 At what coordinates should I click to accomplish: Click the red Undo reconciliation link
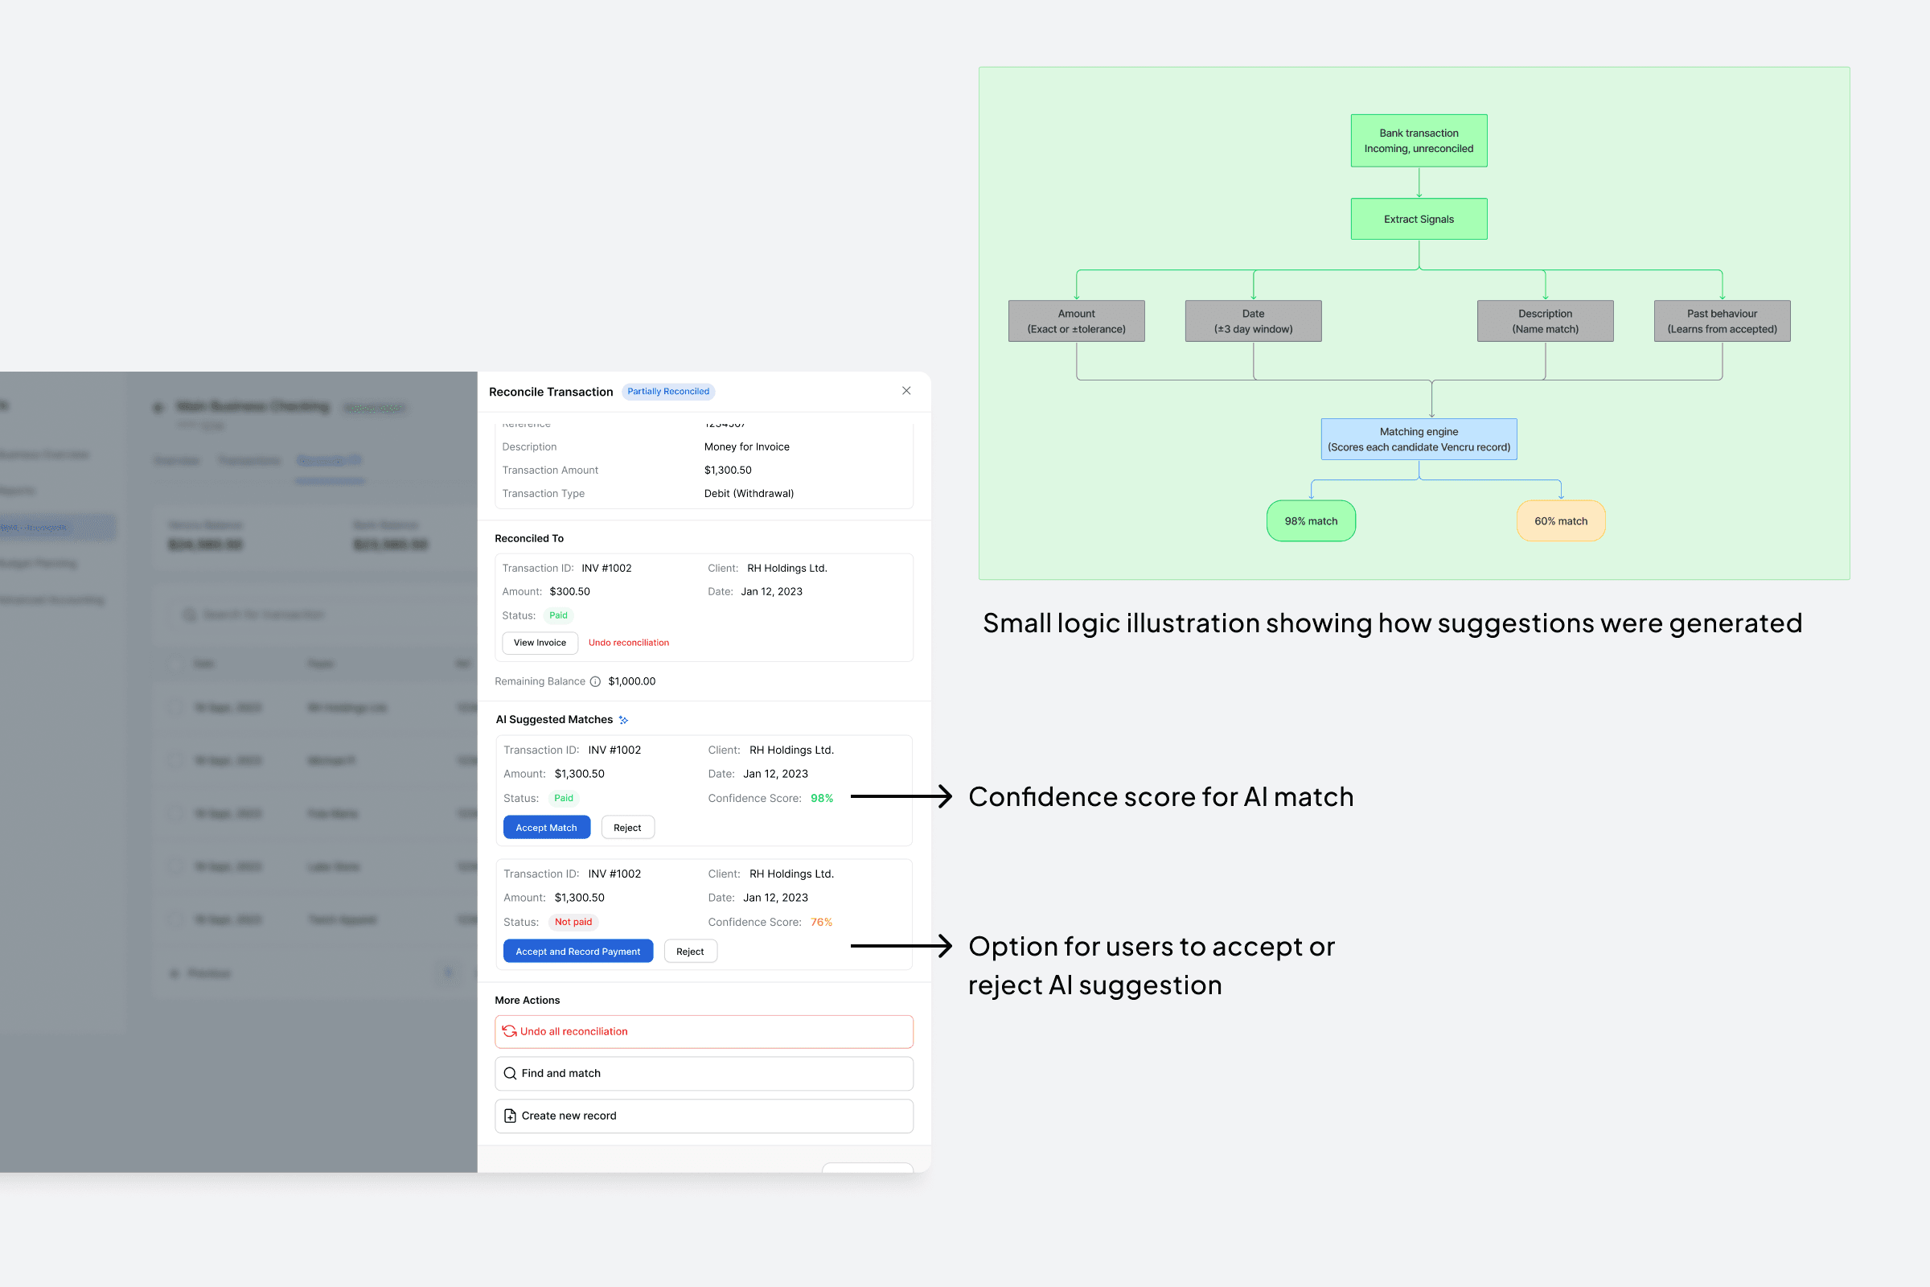click(629, 643)
